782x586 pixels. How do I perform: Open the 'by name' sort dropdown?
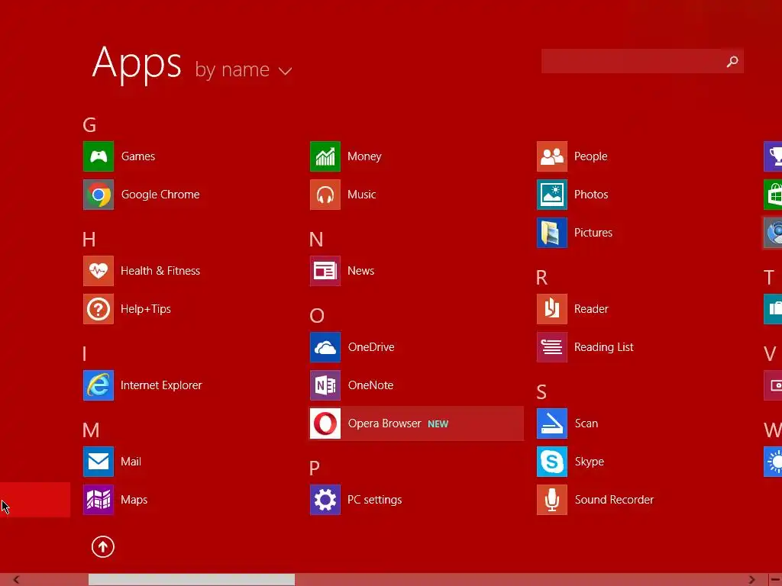tap(244, 69)
